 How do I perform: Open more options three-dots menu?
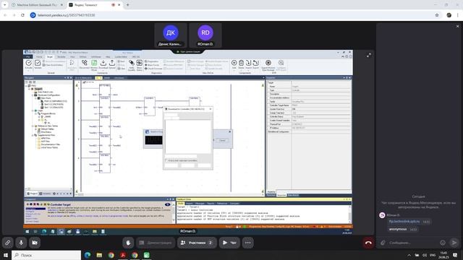coord(247,243)
